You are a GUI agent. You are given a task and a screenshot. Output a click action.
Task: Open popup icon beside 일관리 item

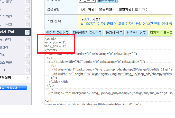(27, 48)
